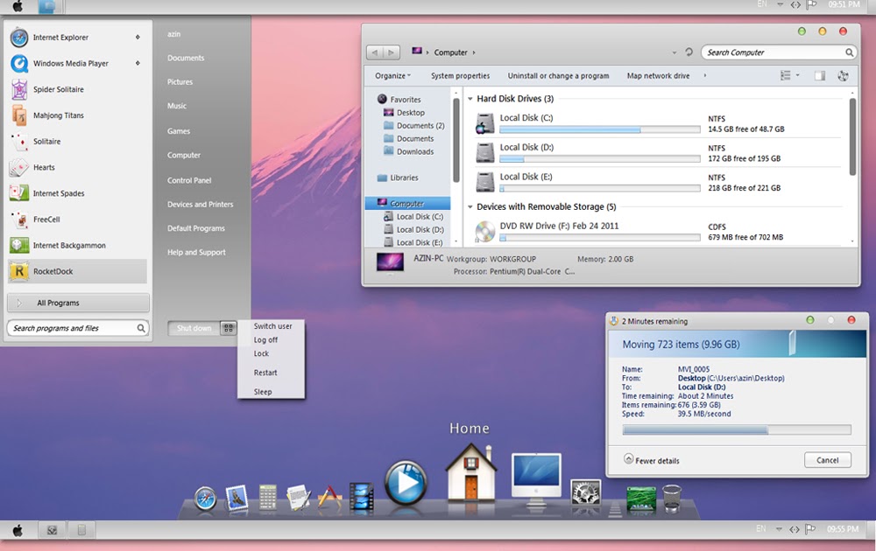Expand All Programs list

click(x=78, y=303)
